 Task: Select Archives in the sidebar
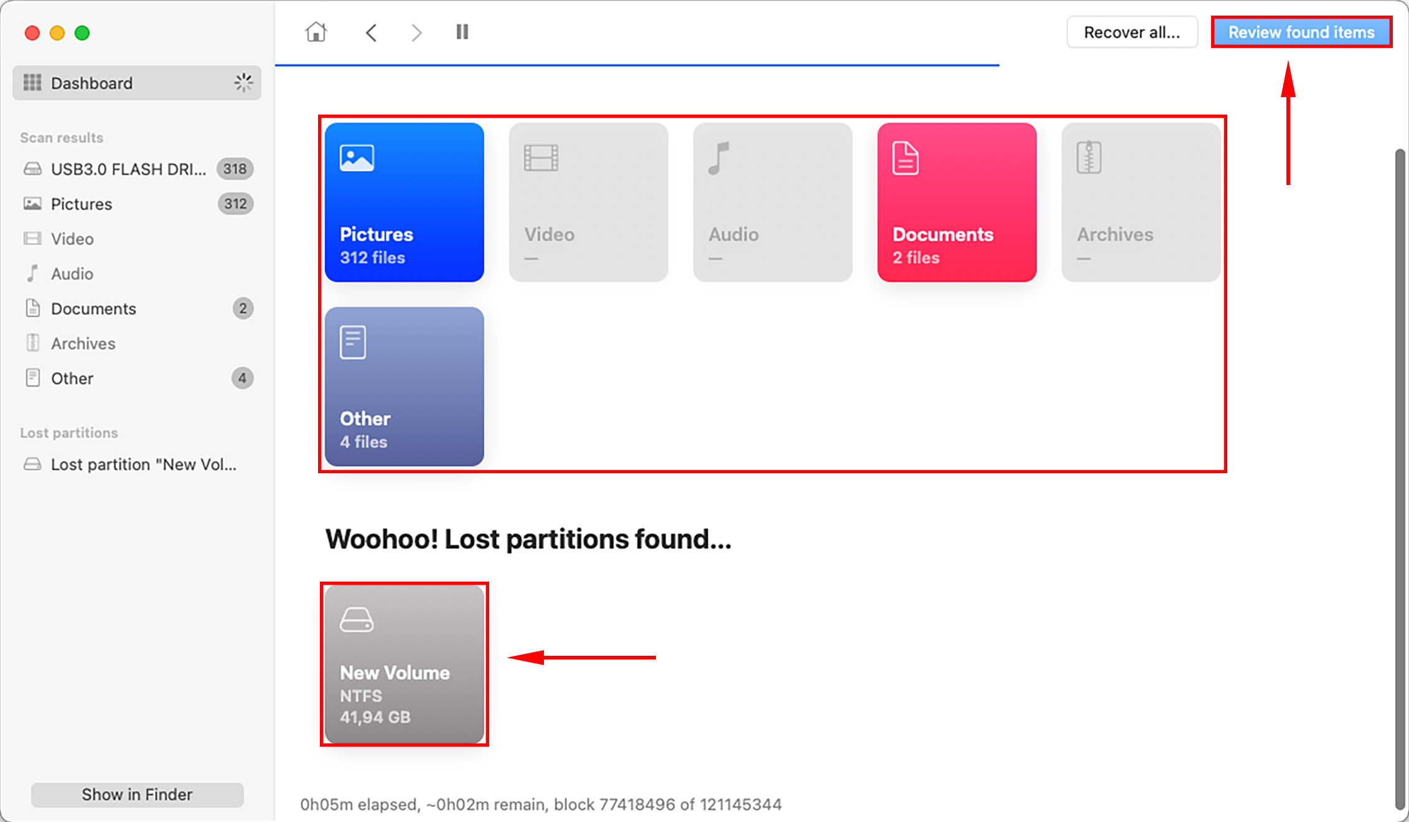tap(83, 343)
